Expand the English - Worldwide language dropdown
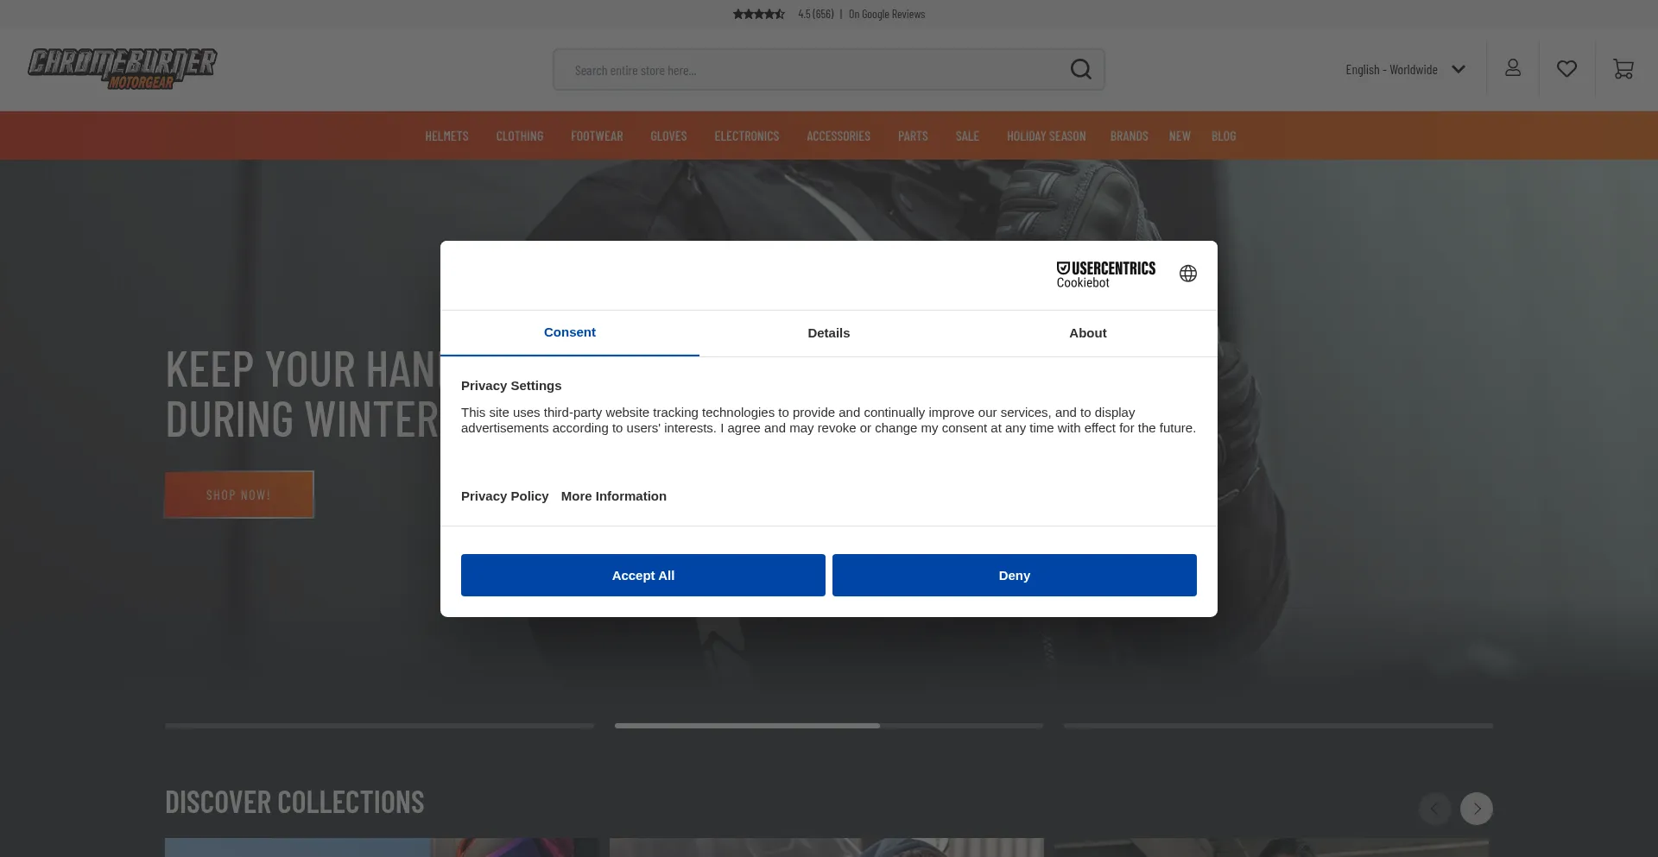The image size is (1658, 857). click(1405, 69)
